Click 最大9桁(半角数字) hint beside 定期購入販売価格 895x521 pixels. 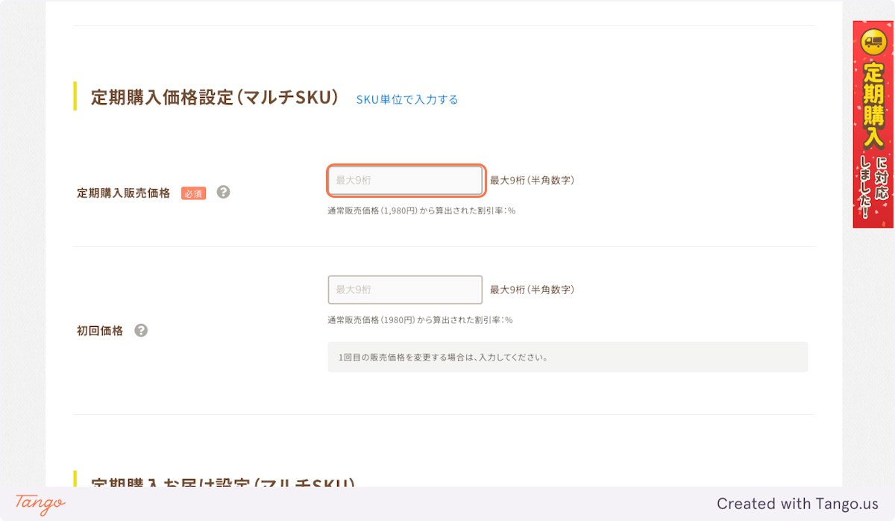pos(532,181)
